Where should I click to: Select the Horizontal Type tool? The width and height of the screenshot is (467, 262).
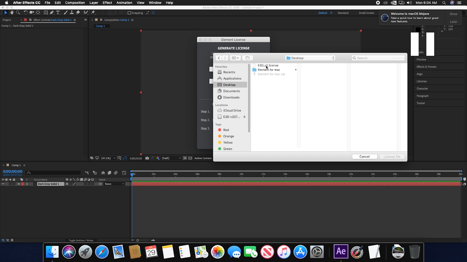click(x=58, y=13)
